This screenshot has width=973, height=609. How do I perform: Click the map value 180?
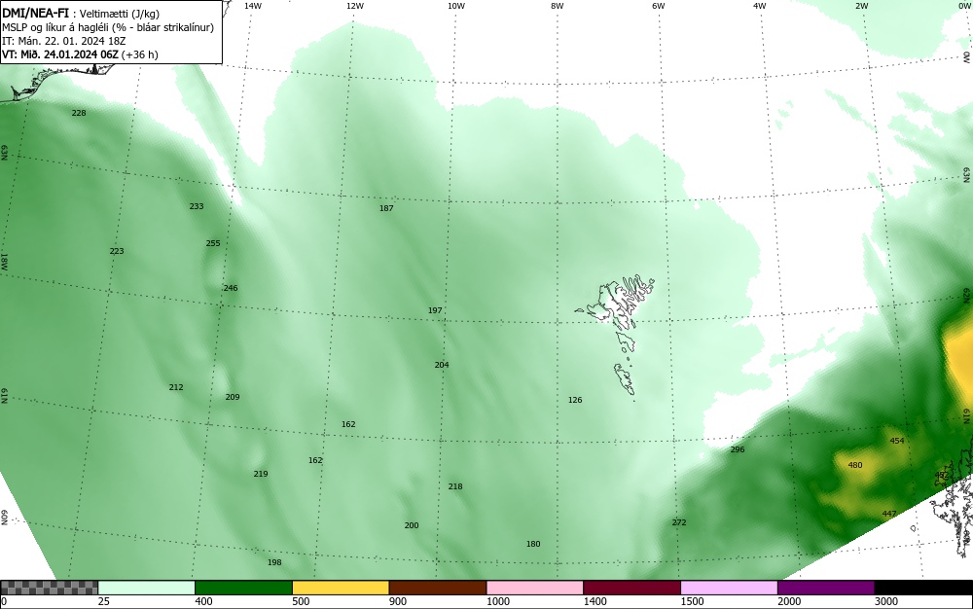(x=533, y=544)
